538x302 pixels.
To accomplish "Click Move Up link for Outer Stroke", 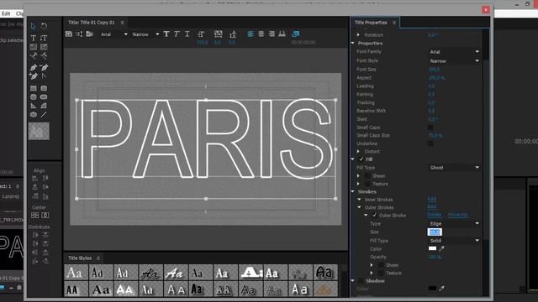I will [x=457, y=215].
